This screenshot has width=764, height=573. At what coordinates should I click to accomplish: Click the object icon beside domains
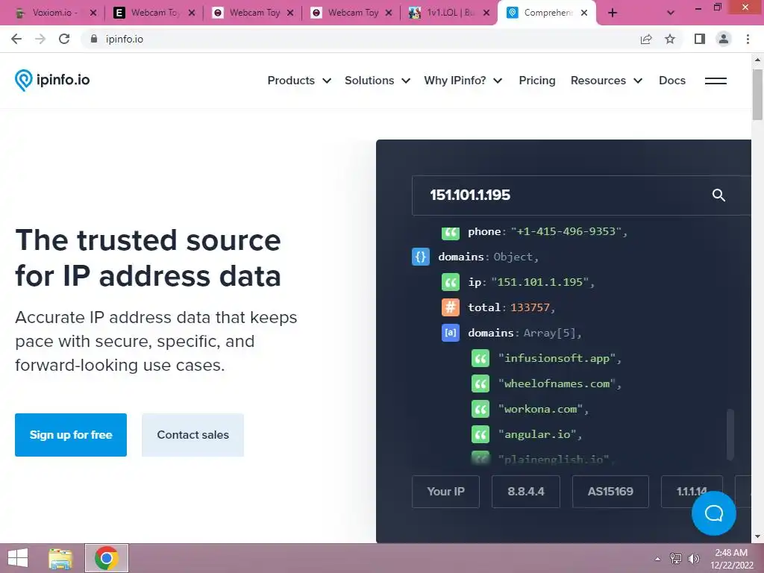click(421, 257)
